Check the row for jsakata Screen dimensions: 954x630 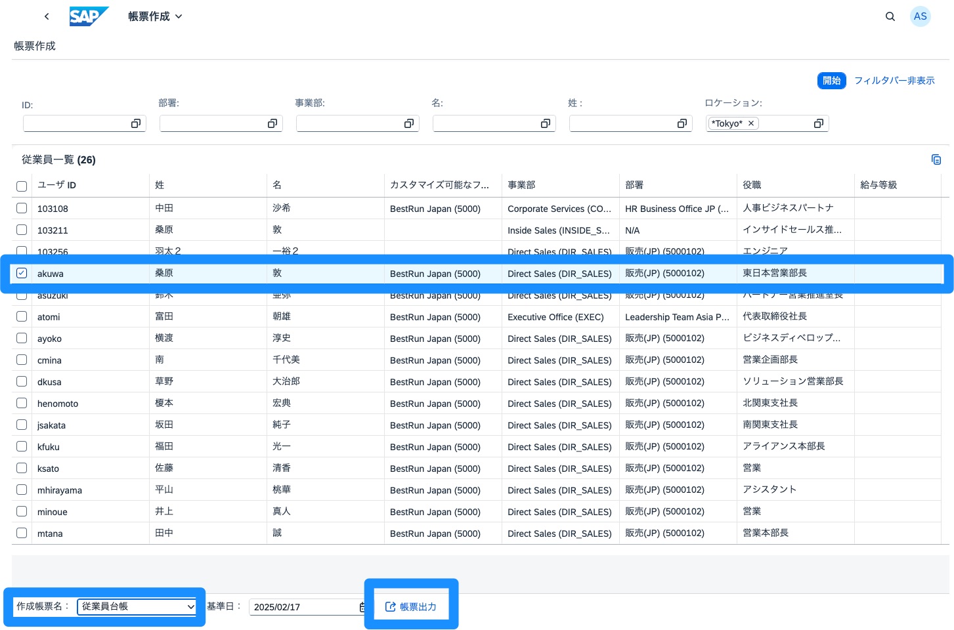(22, 425)
